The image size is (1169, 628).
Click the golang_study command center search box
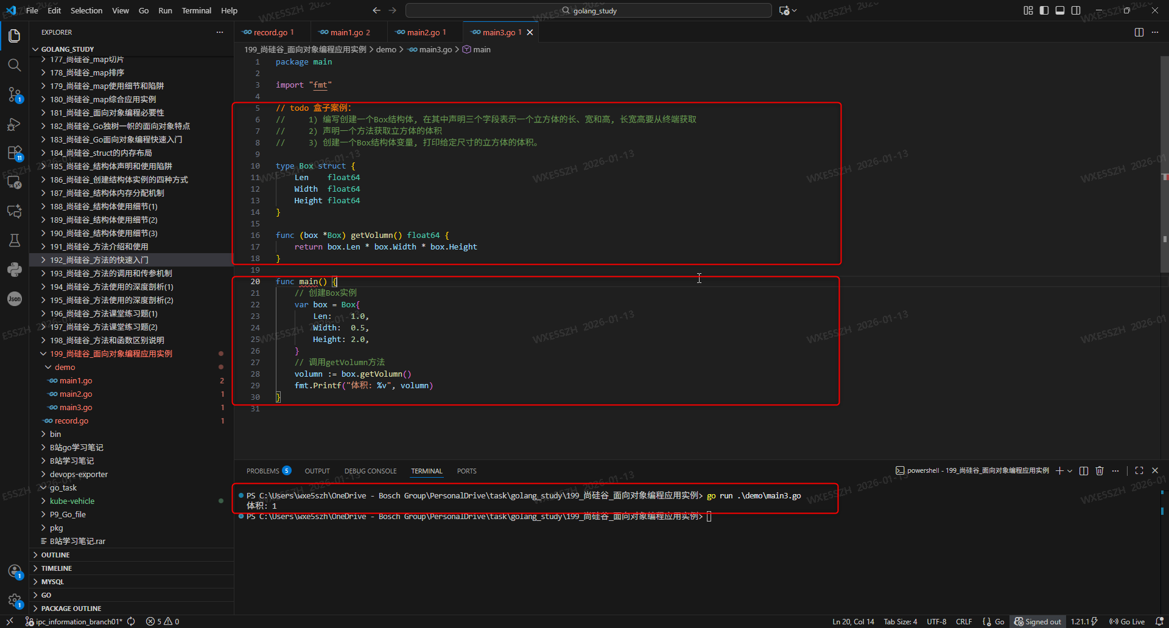(x=588, y=10)
